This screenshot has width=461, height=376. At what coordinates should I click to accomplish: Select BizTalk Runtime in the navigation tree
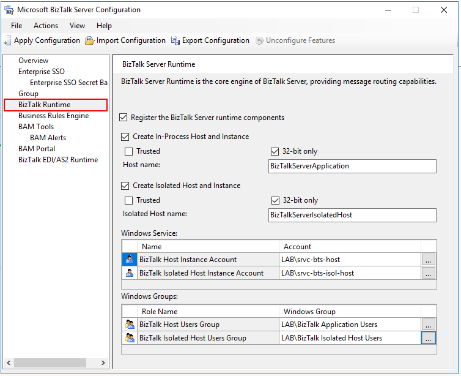click(45, 105)
